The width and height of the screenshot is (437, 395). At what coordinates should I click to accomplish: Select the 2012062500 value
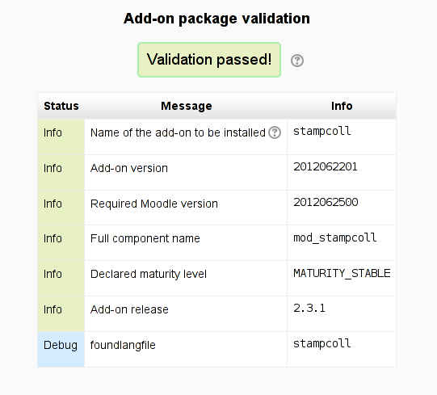[x=326, y=202]
